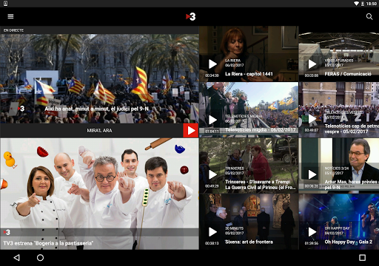Open the La Riera video title link
The height and width of the screenshot is (266, 379).
coord(249,74)
